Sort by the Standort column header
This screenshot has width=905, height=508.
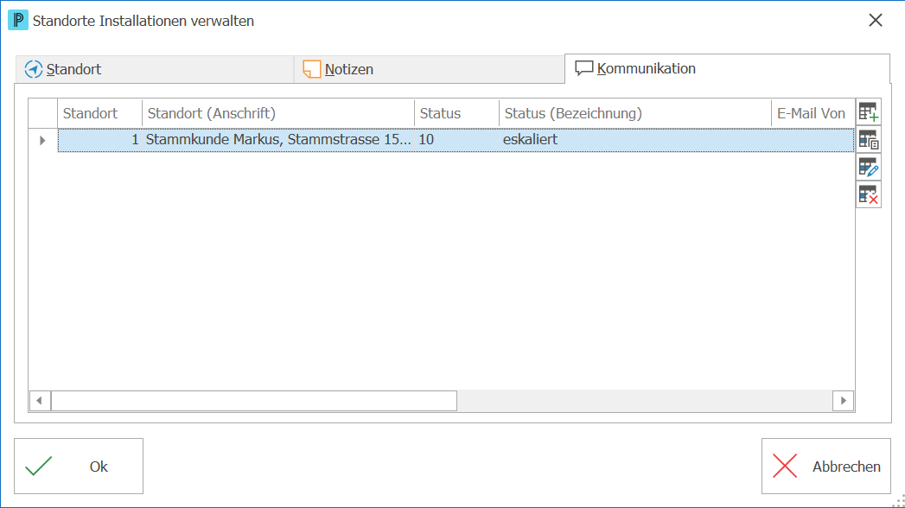tap(99, 113)
